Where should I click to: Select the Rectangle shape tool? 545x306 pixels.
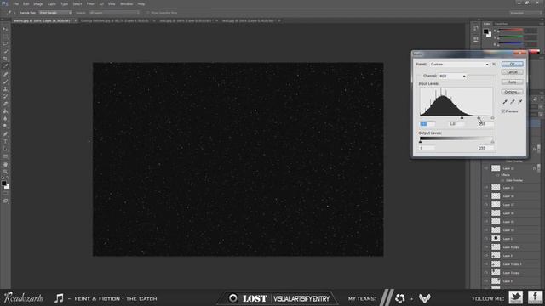coord(5,156)
